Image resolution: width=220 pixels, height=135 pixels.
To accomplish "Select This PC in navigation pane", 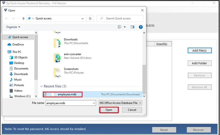I will pyautogui.click(x=17, y=52).
